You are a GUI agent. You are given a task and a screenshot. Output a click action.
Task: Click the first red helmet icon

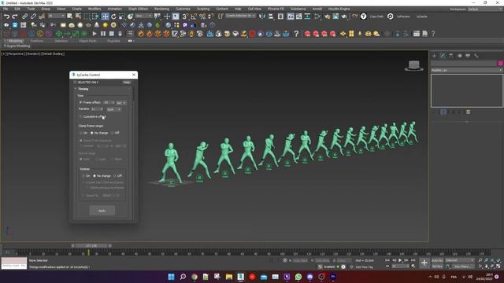pos(307,33)
